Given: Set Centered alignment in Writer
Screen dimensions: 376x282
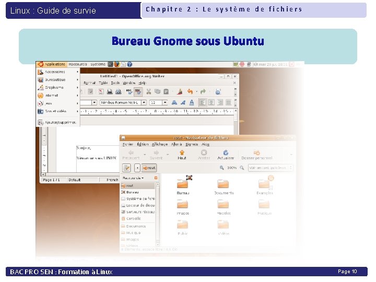Looking at the screenshot, I should 211,103.
